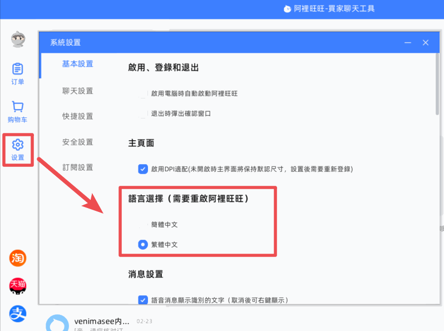The image size is (444, 331).
Task: Click the 啟用、登錄和退出 heading
Action: (x=164, y=67)
